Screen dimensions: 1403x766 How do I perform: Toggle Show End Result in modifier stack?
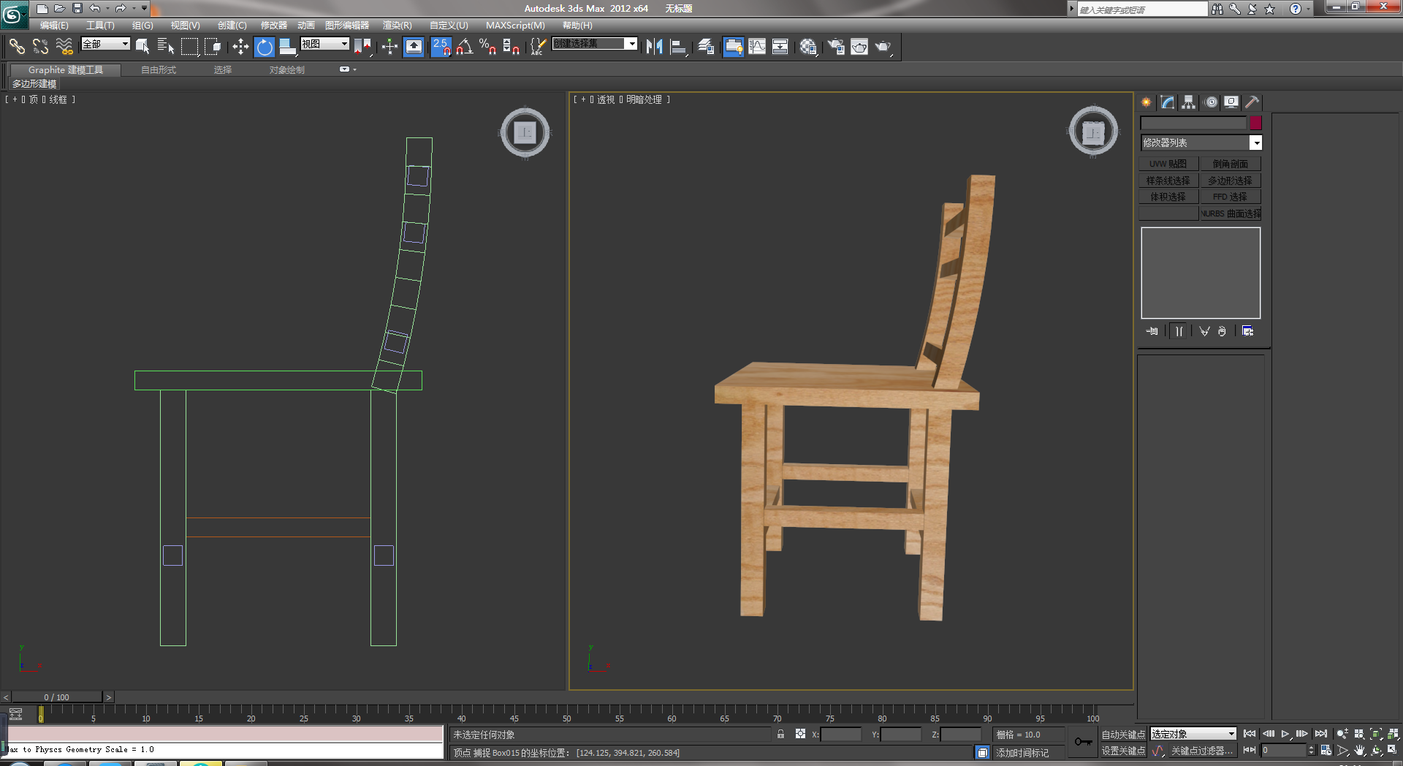click(1179, 331)
